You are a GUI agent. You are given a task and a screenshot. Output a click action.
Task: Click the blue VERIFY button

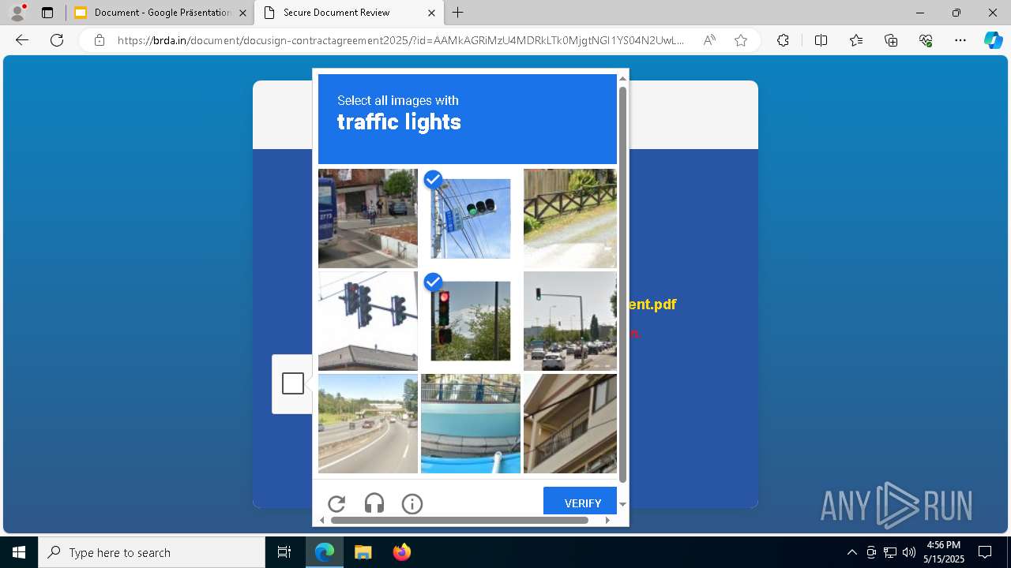coord(581,502)
